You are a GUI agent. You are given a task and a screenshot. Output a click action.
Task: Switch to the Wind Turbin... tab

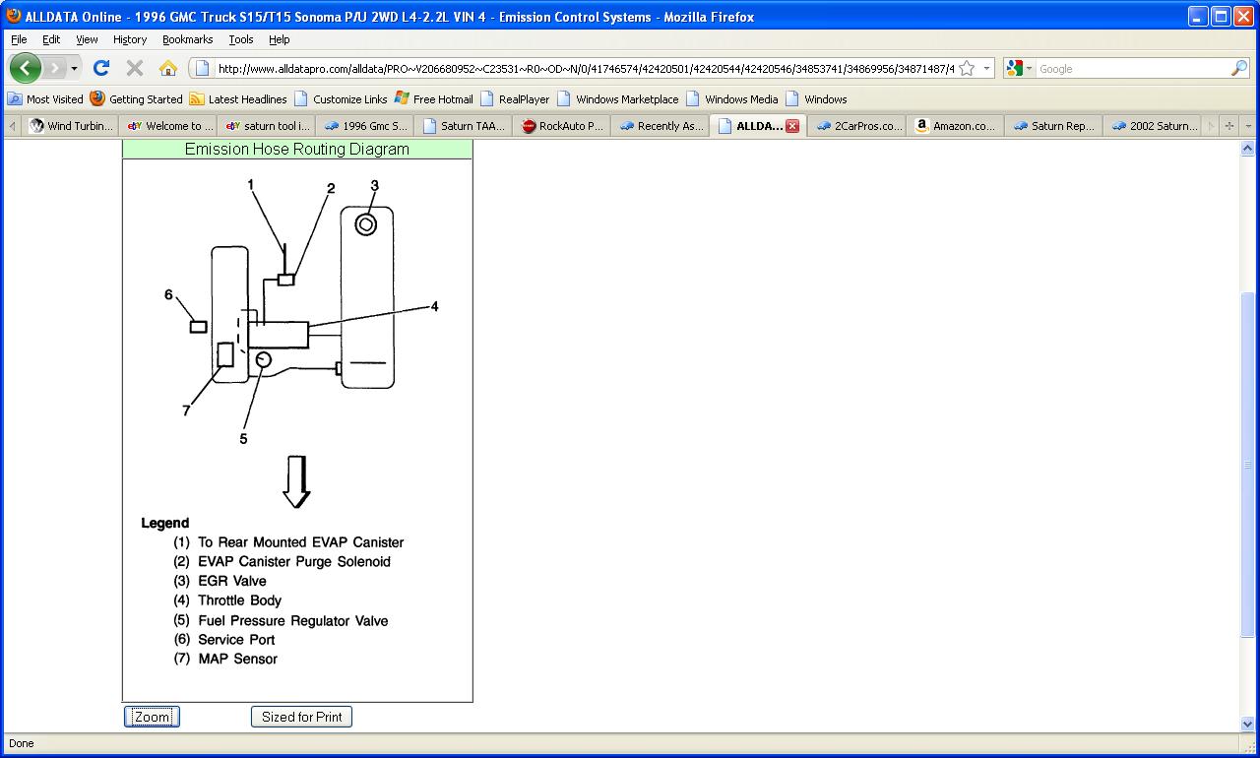pos(72,126)
